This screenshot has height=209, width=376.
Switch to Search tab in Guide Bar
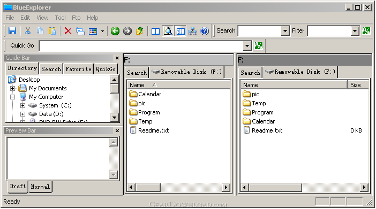pos(51,69)
